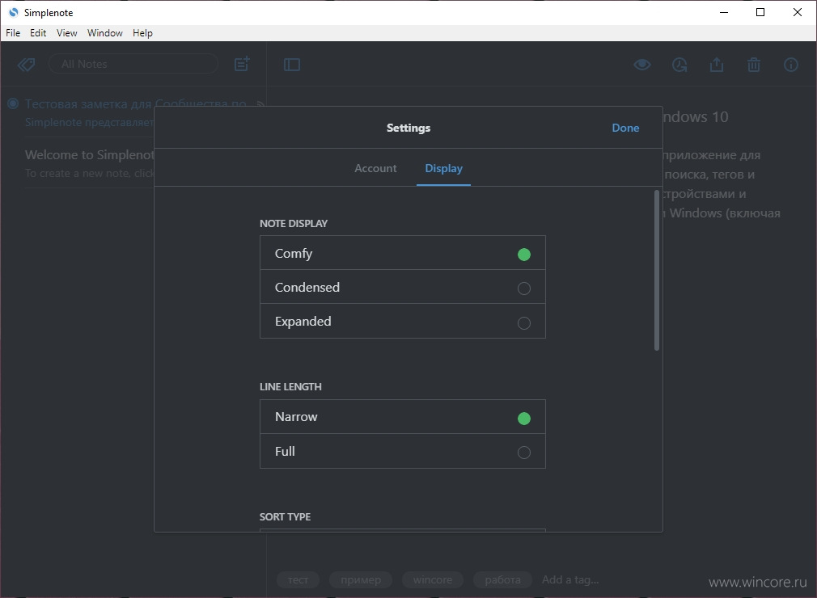Switch to the Account settings tab
The width and height of the screenshot is (817, 598).
click(375, 168)
